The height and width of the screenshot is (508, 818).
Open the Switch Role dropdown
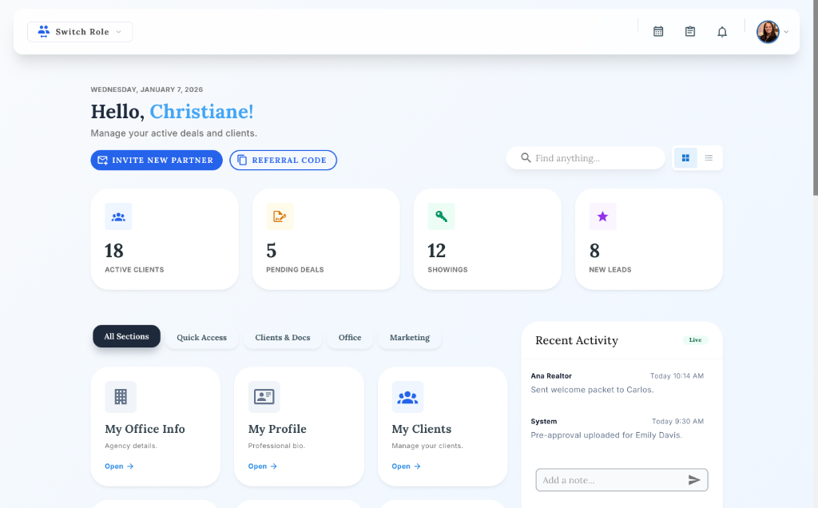tap(80, 32)
